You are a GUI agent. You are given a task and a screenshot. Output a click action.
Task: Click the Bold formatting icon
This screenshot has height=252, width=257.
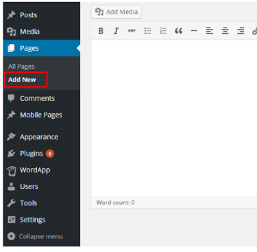tap(101, 31)
